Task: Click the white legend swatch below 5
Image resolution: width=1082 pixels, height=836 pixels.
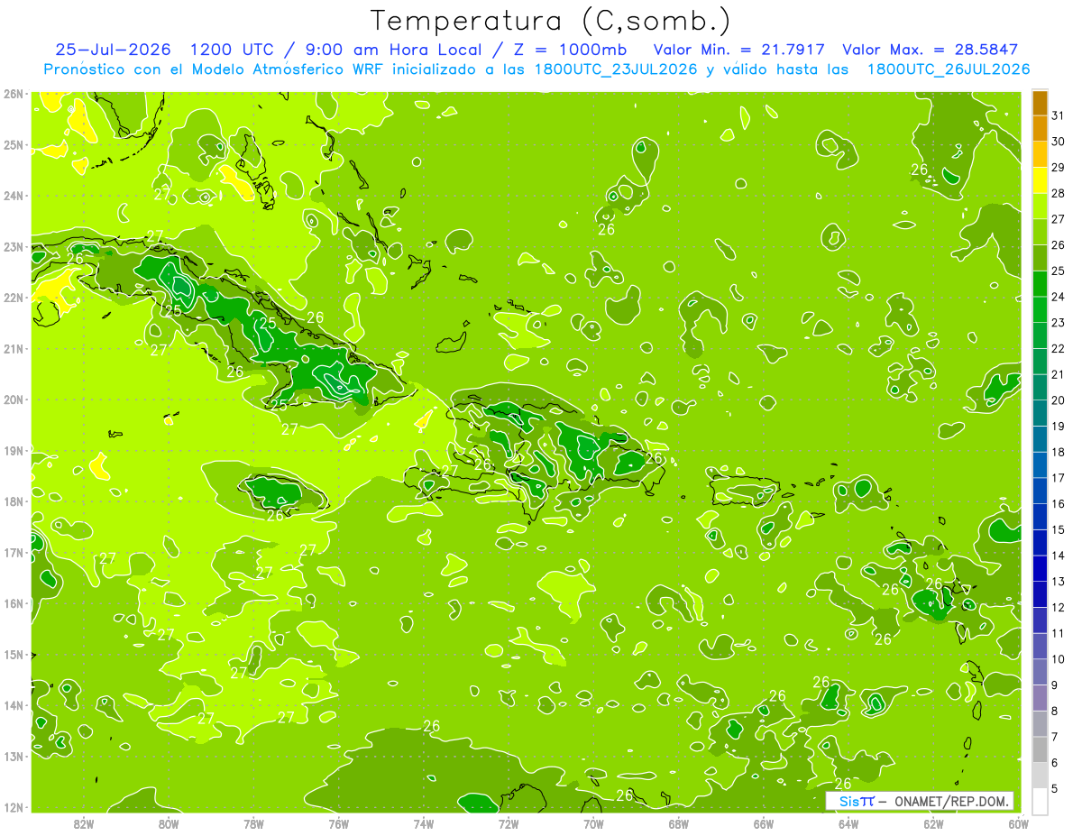Action: point(1040,801)
